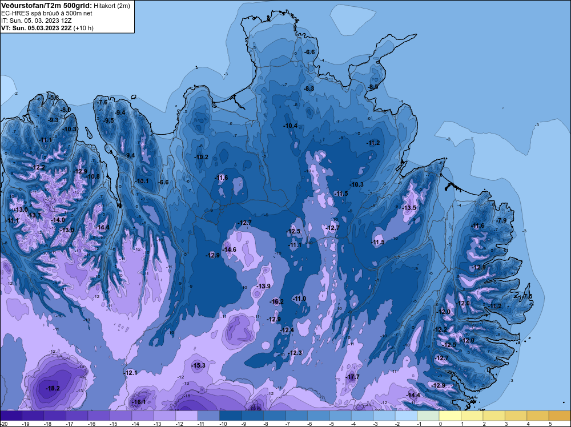Click the -10.4 temperature value on the map
The image size is (571, 427).
click(x=290, y=126)
